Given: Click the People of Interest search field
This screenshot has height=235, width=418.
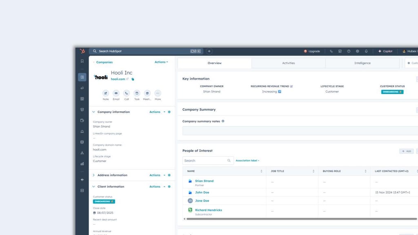Looking at the screenshot, I should coord(208,161).
